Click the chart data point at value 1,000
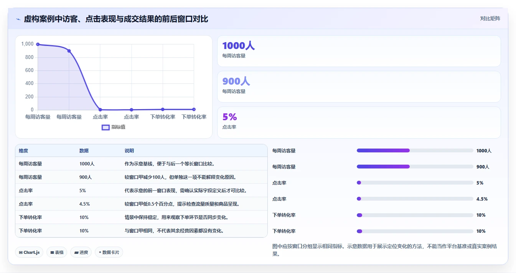The image size is (516, 273). 38,44
